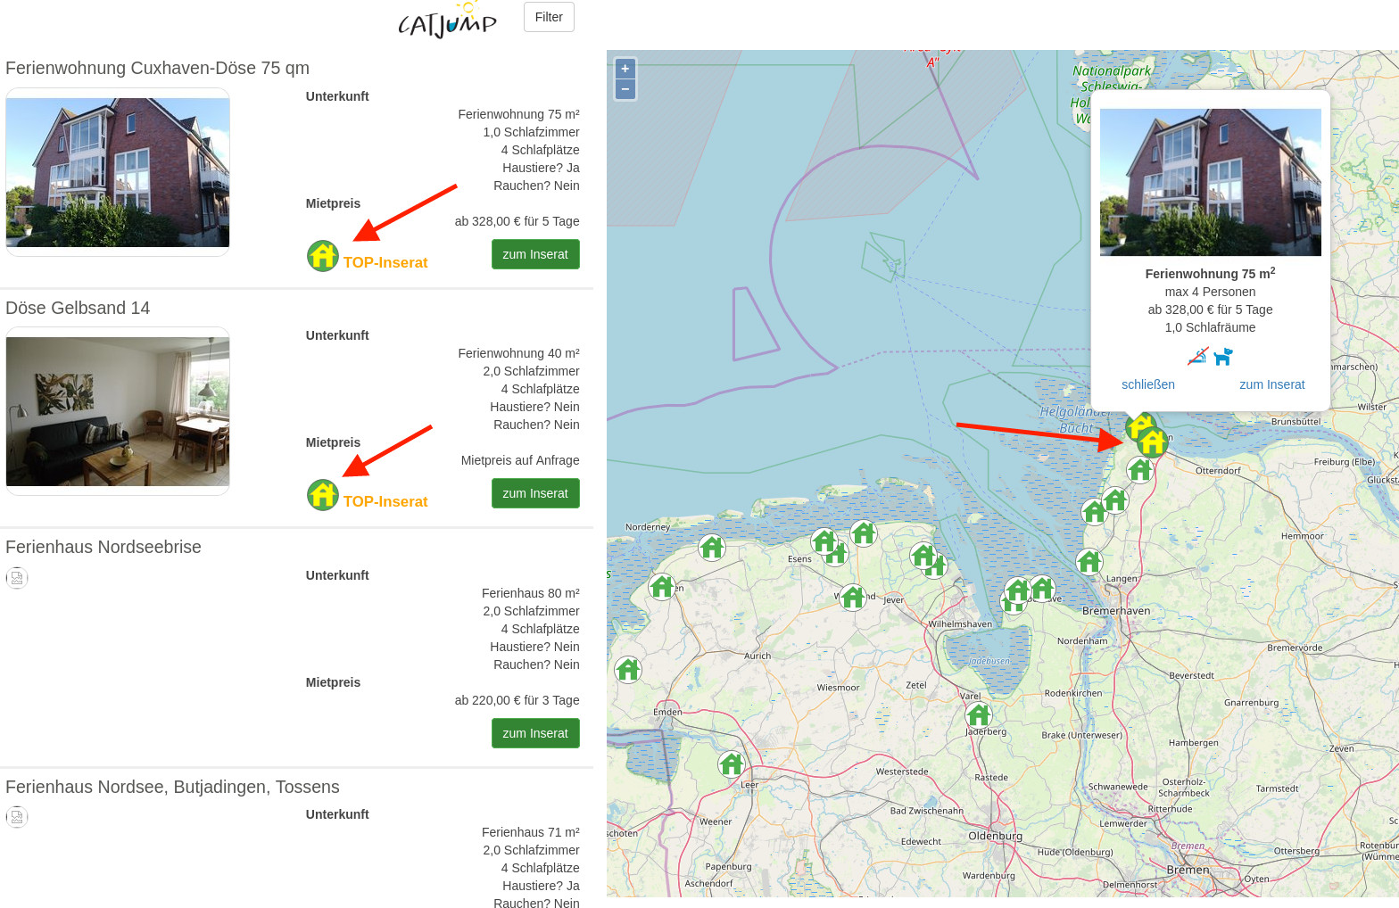This screenshot has height=908, width=1399.
Task: Open the Döse Gelbsand living room photo
Action: click(118, 411)
